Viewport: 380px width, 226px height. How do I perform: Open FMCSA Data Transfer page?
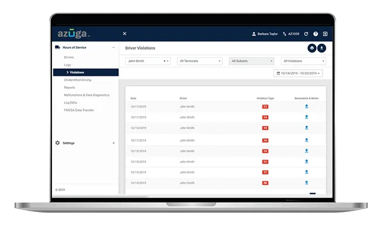coord(79,110)
